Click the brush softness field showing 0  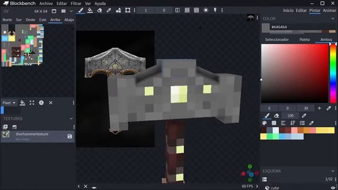164,11
